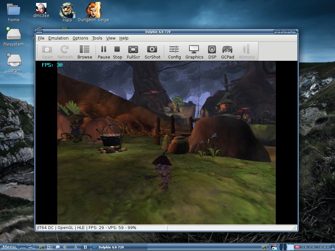The width and height of the screenshot is (335, 251).
Task: Click the terminal icon in system tray
Action: click(x=264, y=247)
